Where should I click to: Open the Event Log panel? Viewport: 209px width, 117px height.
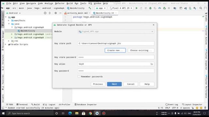(172, 105)
